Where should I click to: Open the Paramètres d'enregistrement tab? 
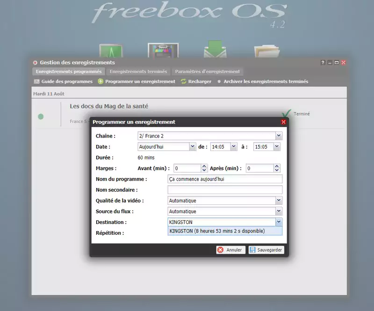point(207,72)
